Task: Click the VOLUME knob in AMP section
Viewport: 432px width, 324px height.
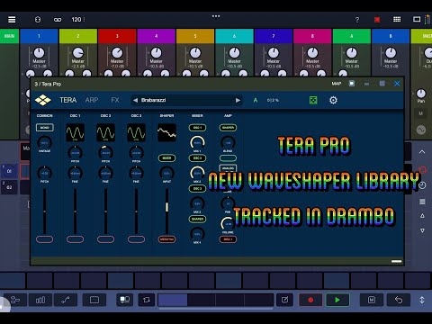Action: pyautogui.click(x=228, y=224)
